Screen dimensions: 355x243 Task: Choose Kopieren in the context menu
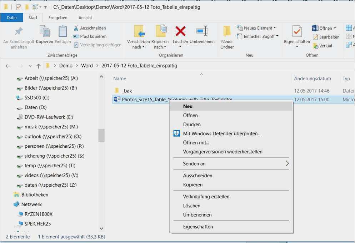click(231, 184)
